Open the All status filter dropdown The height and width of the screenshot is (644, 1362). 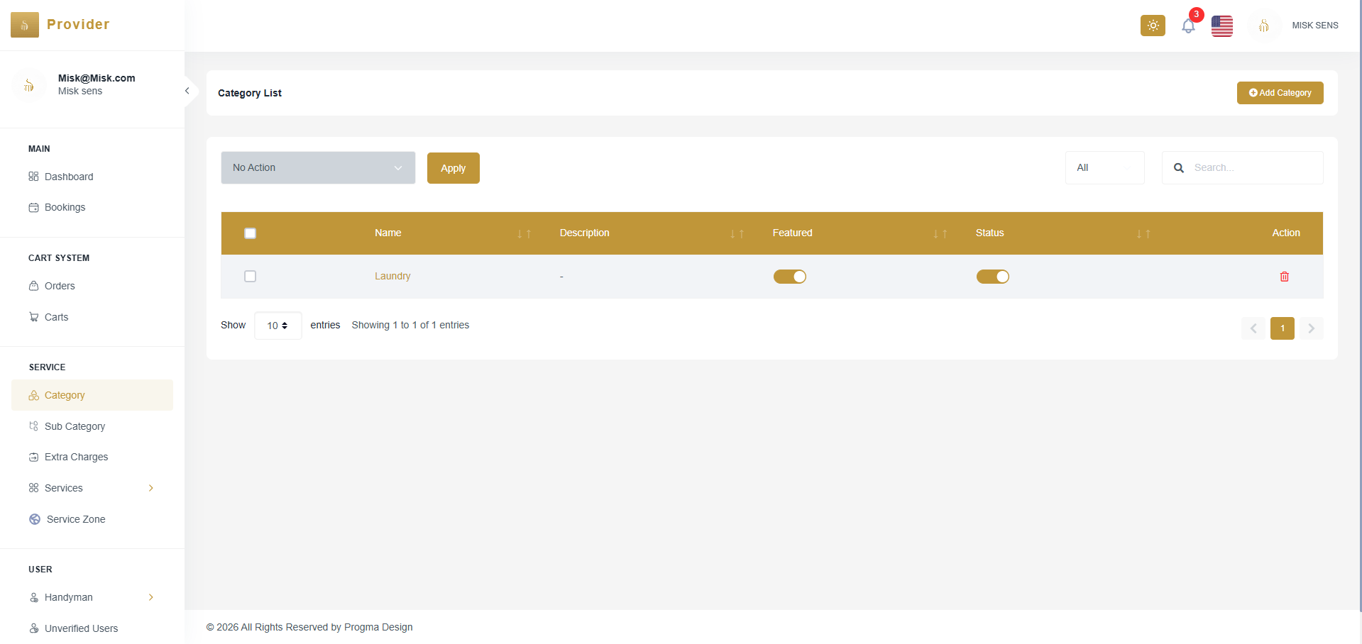tap(1104, 167)
